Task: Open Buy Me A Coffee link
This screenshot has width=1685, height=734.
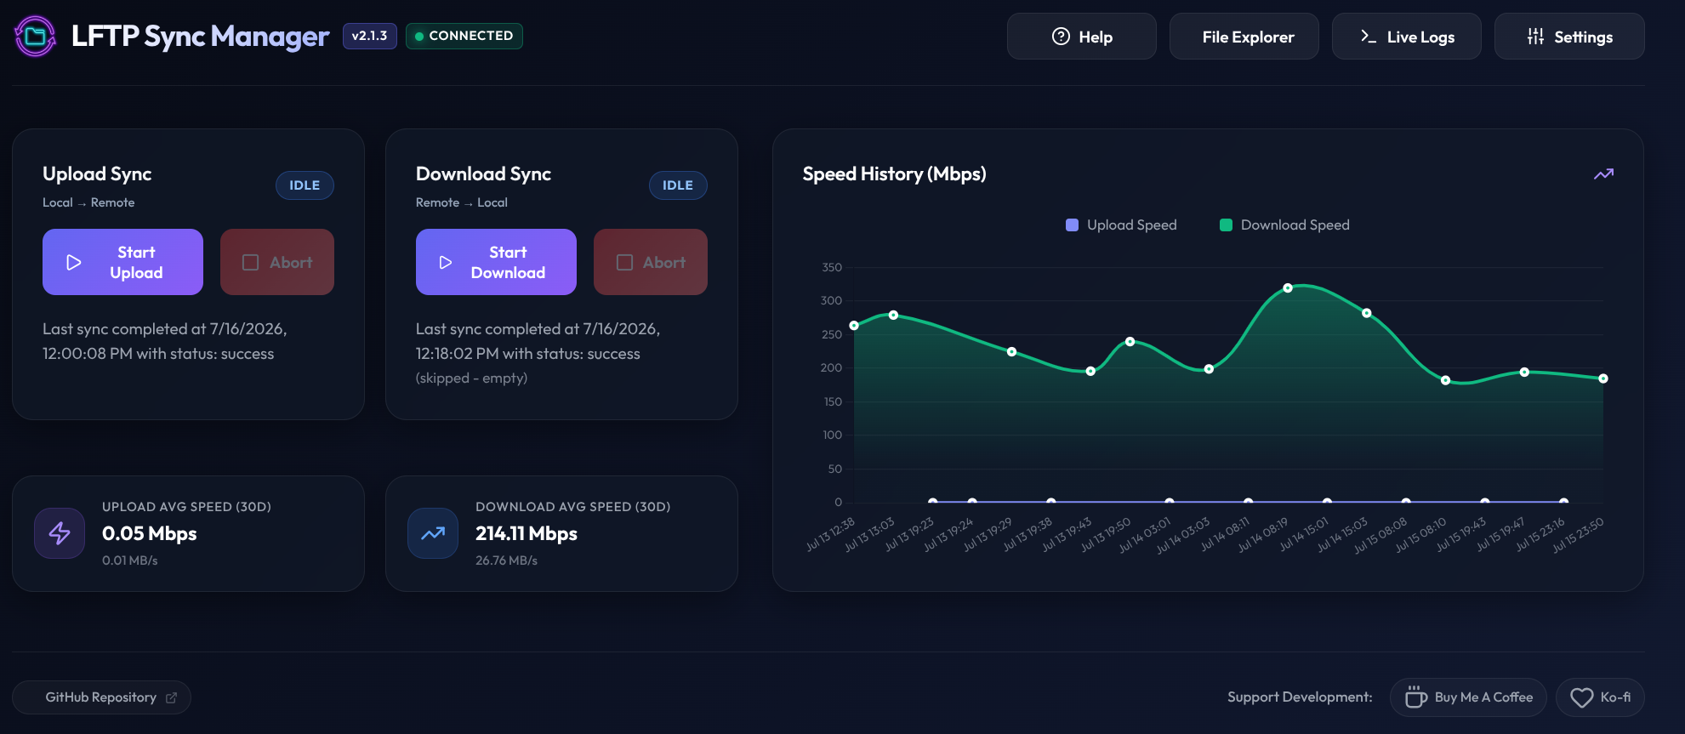Action: (1468, 697)
